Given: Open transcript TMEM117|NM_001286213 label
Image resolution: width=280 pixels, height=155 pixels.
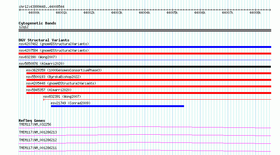Looking at the screenshot, I should [x=38, y=132].
